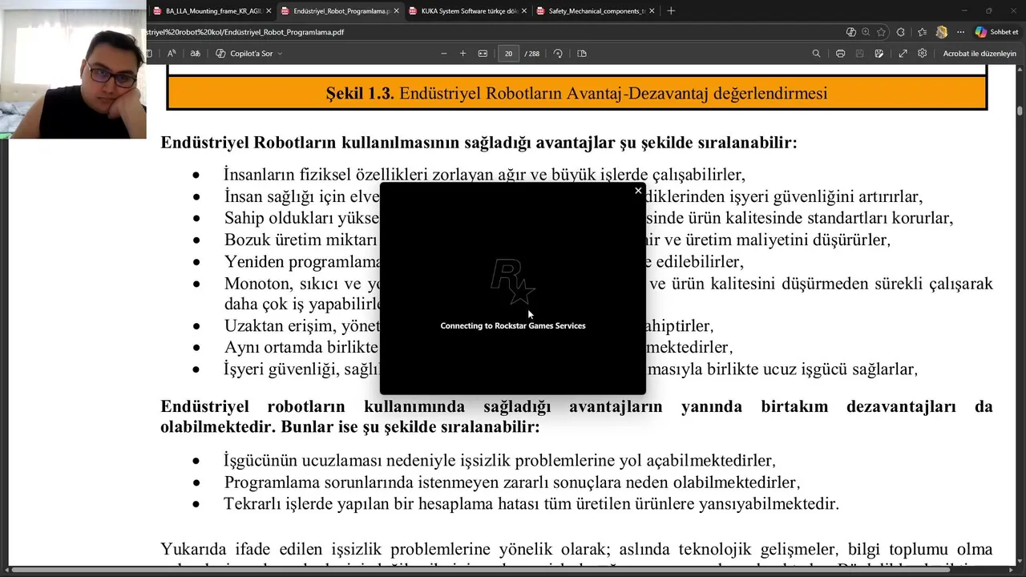The height and width of the screenshot is (577, 1026).
Task: Open the favorites list
Action: coord(922,32)
